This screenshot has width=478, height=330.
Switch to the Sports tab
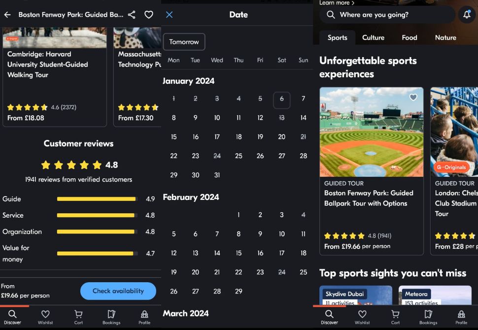pos(337,37)
